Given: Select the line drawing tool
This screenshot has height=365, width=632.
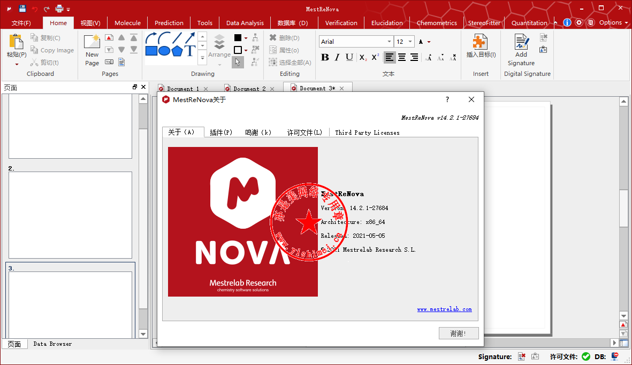Looking at the screenshot, I should 177,38.
